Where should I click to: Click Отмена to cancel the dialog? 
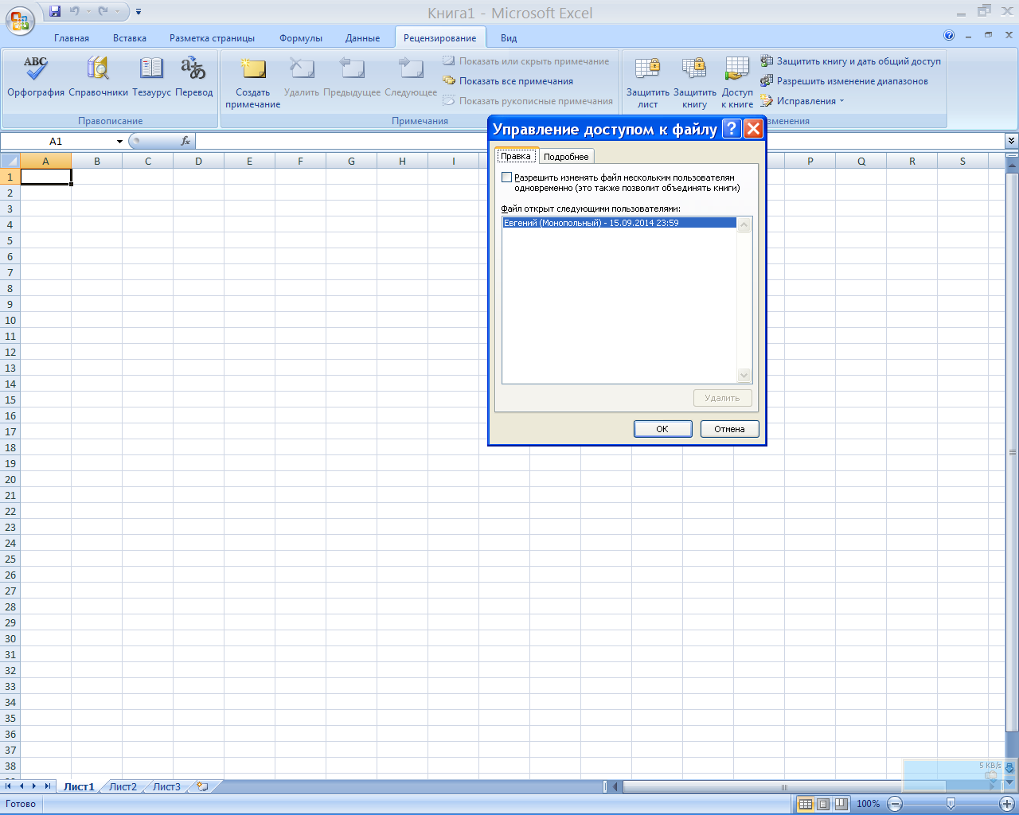tap(729, 429)
